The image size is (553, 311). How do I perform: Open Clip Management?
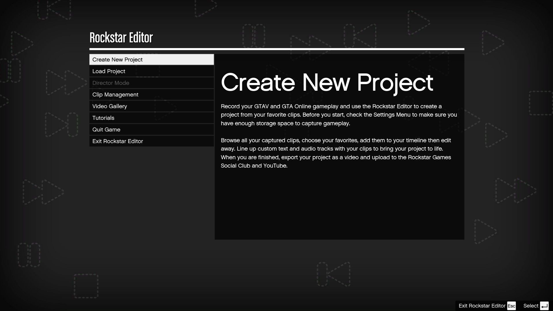(x=151, y=94)
